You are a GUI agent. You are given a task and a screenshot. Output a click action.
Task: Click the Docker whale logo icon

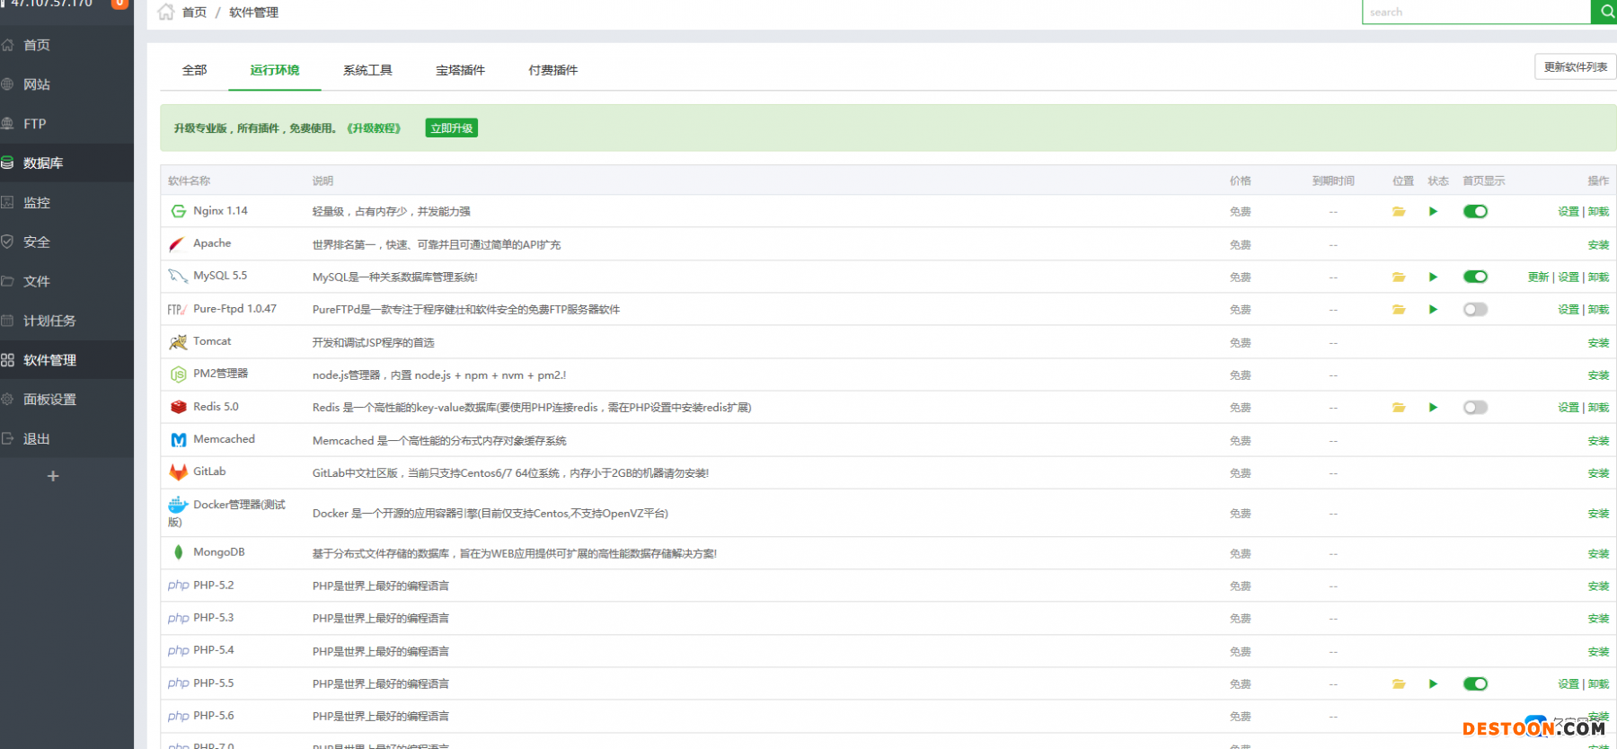pyautogui.click(x=178, y=505)
